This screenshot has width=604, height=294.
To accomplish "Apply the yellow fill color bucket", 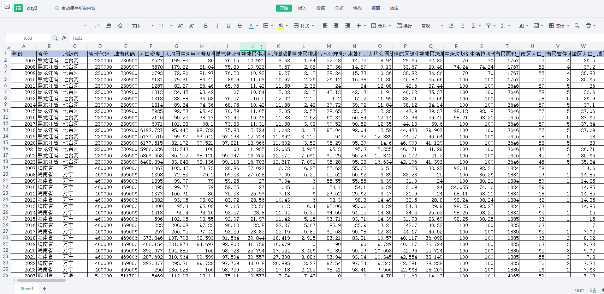I will click(281, 26).
